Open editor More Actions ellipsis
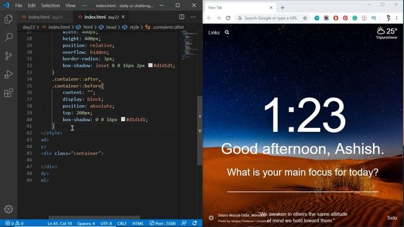Screen dimensions: 404x227 [x=193, y=17]
